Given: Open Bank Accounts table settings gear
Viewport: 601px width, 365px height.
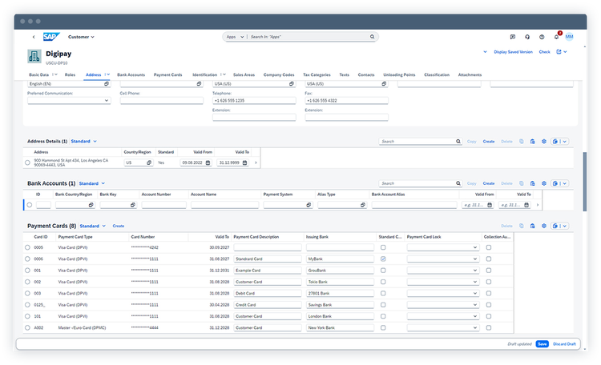Looking at the screenshot, I should 543,183.
